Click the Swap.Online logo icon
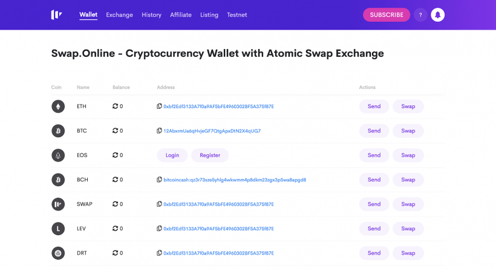 coord(56,15)
